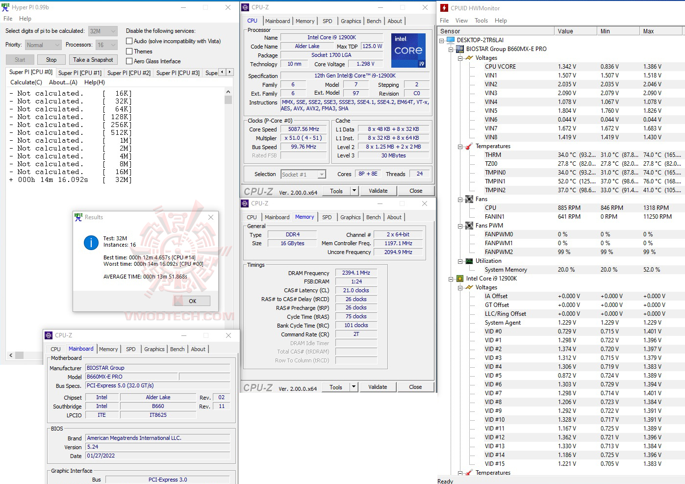Click OK in the Results dialog
The image size is (685, 484).
192,301
